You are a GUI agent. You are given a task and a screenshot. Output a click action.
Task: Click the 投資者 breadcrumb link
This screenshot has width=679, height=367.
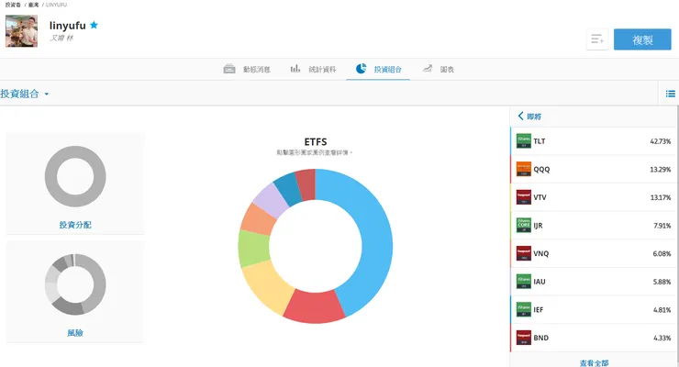pyautogui.click(x=13, y=5)
